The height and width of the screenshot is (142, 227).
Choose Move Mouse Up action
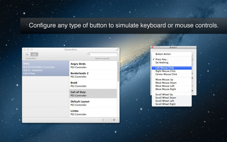pyautogui.click(x=172, y=80)
